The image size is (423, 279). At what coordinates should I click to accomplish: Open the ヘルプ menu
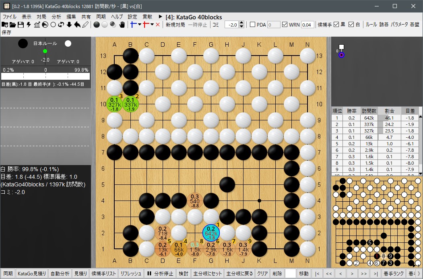(117, 17)
